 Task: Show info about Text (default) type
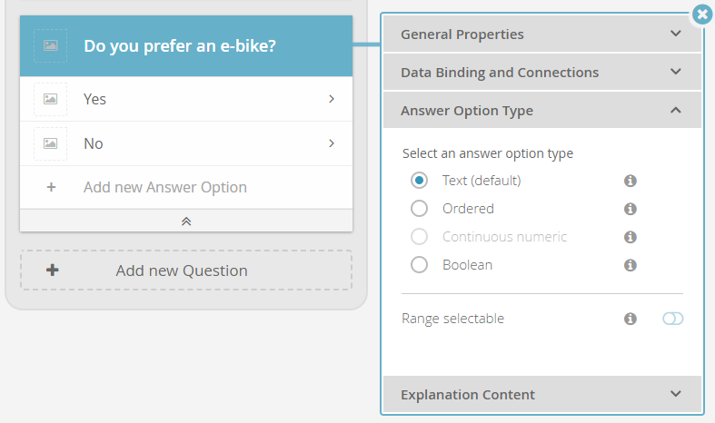631,181
